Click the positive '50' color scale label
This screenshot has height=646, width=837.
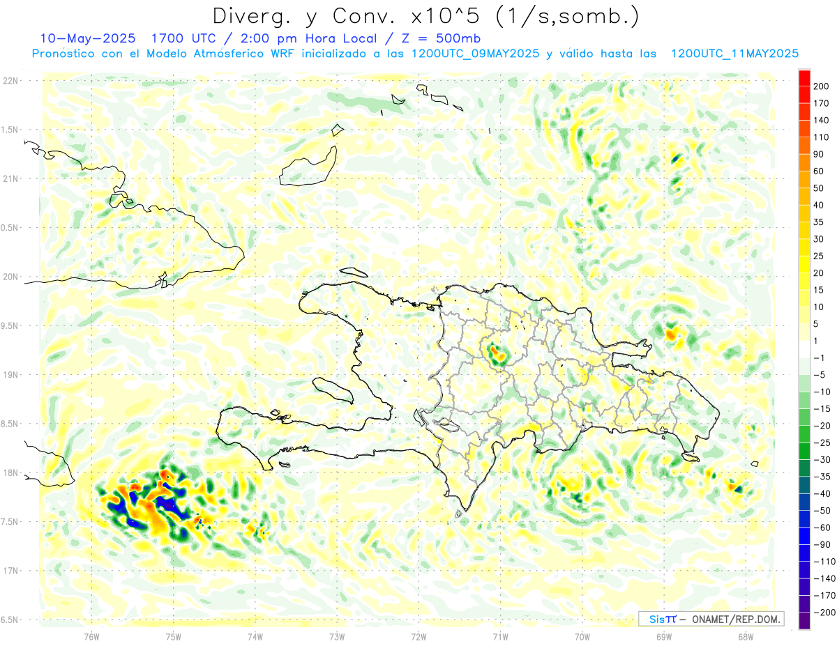pyautogui.click(x=819, y=188)
